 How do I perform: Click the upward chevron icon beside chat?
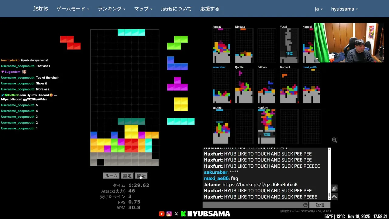[x=334, y=197]
